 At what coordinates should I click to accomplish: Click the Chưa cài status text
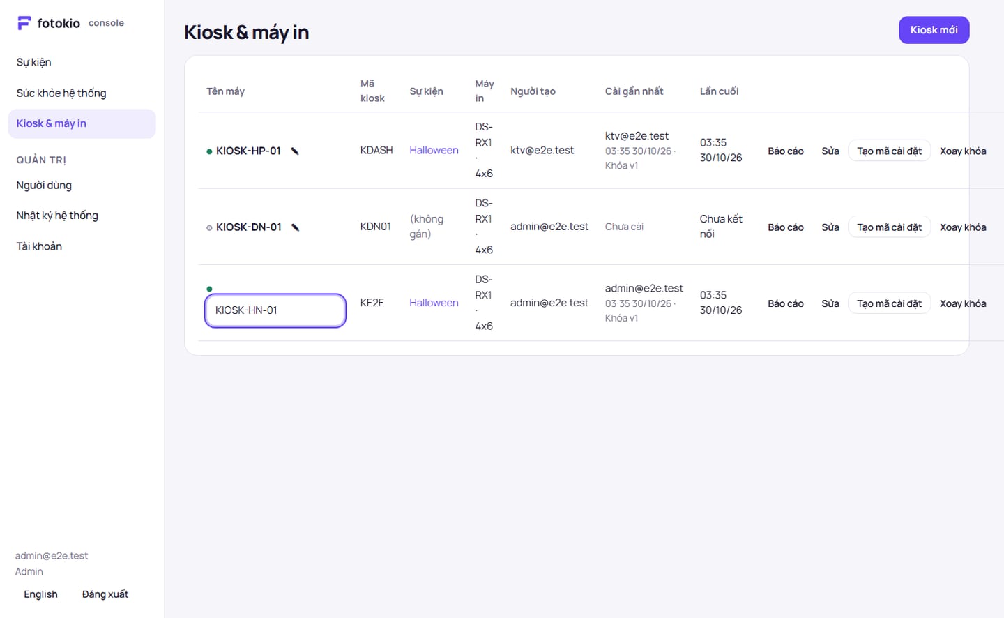(624, 227)
